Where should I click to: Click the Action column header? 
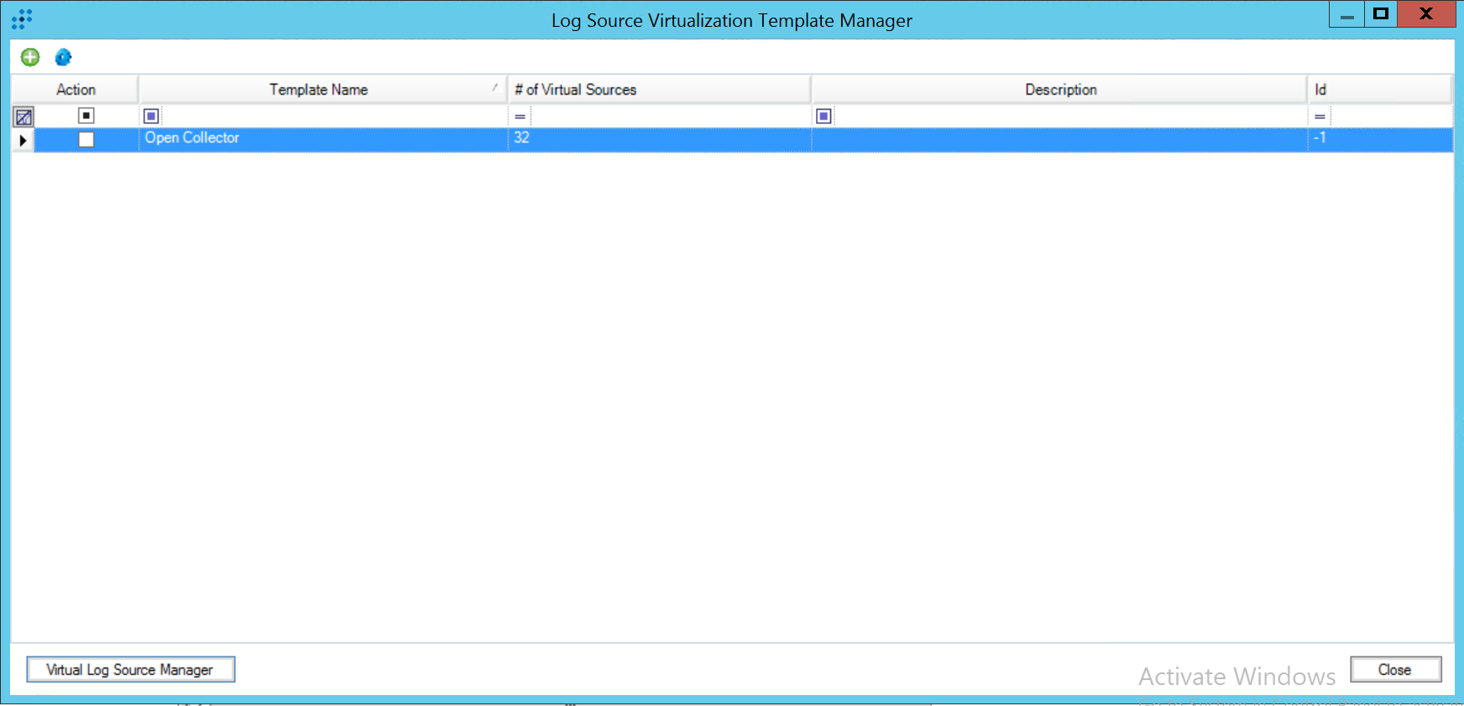click(76, 90)
